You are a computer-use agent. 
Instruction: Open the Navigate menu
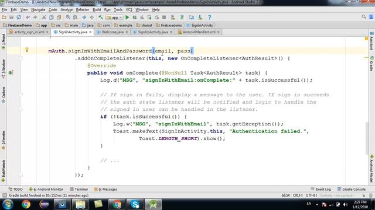[38, 9]
